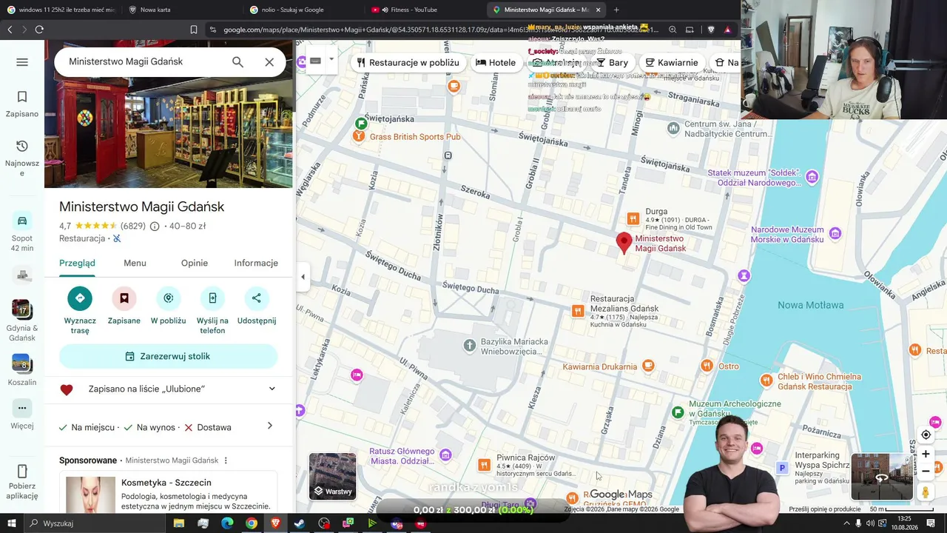Image resolution: width=947 pixels, height=533 pixels.
Task: Switch to the Przegląd tab
Action: (77, 264)
